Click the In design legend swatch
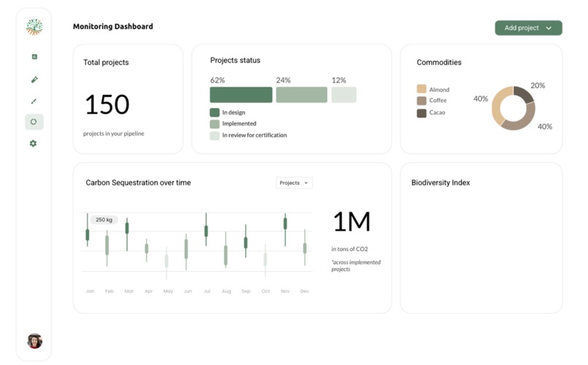Image resolution: width=588 pixels, height=365 pixels. pos(214,112)
